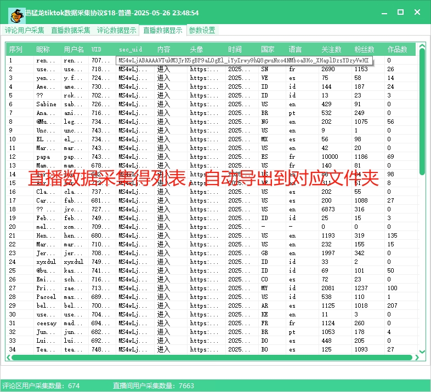Click the 707... UID cell in row 1

100,60
